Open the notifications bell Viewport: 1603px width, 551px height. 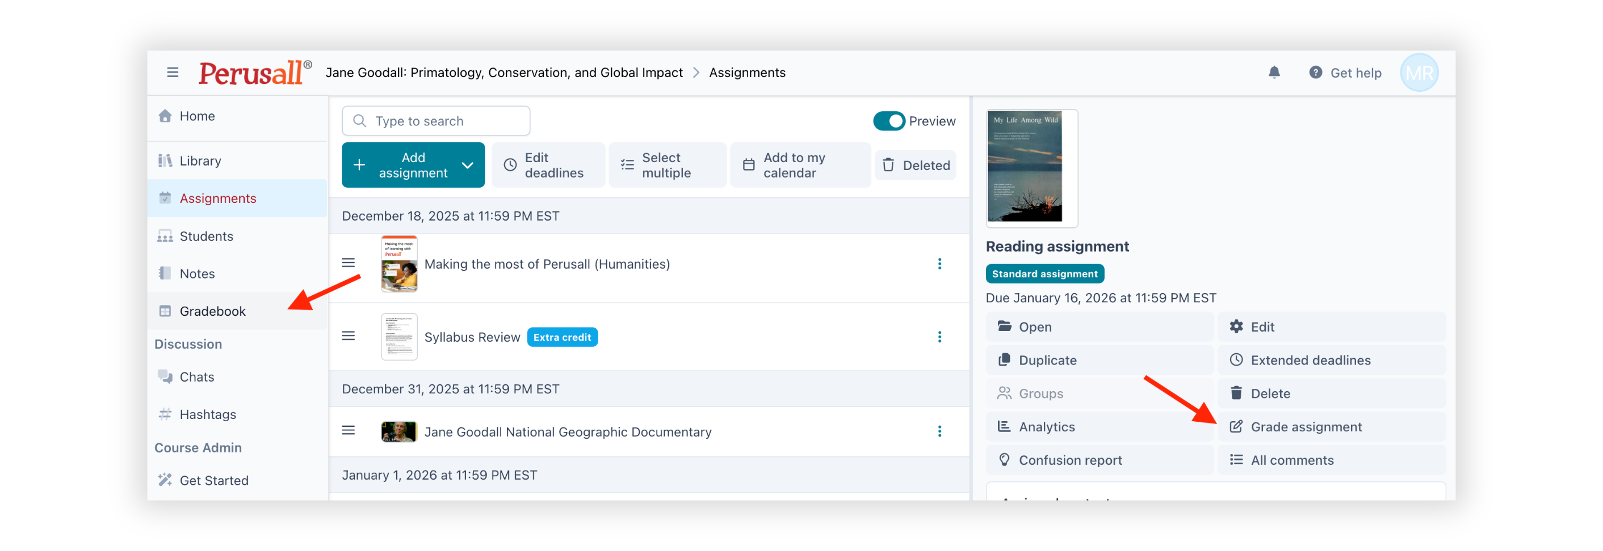click(x=1274, y=73)
